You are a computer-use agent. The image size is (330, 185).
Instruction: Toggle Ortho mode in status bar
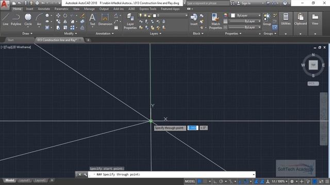[215, 181]
